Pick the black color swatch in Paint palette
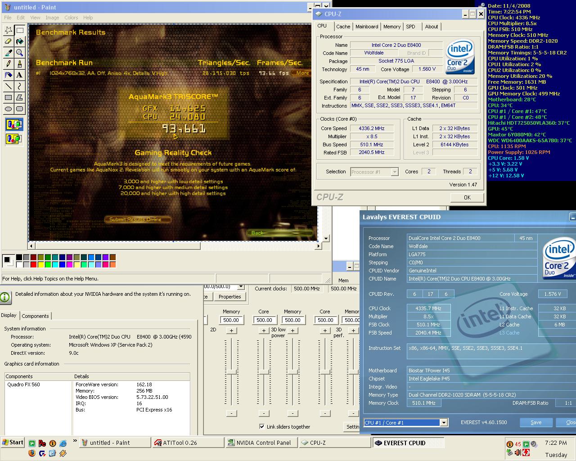Image resolution: width=576 pixels, height=461 pixels. click(x=19, y=258)
